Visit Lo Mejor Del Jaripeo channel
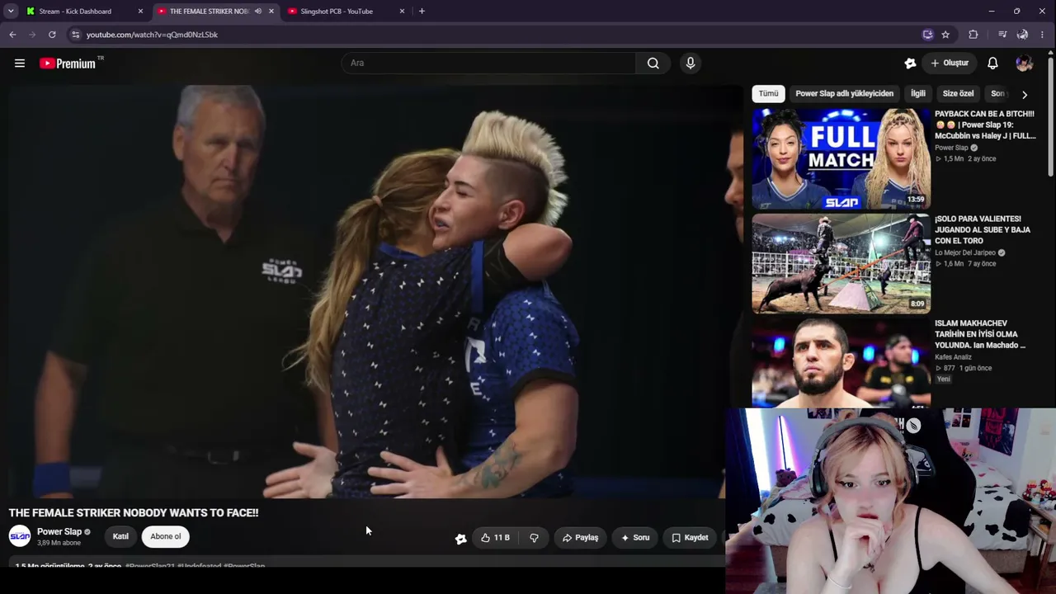 point(965,252)
